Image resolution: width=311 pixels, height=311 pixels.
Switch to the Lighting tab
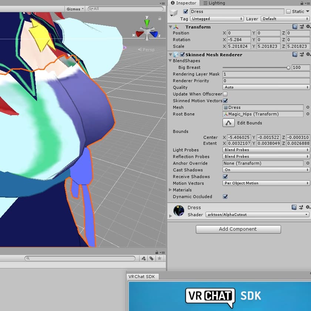[214, 3]
